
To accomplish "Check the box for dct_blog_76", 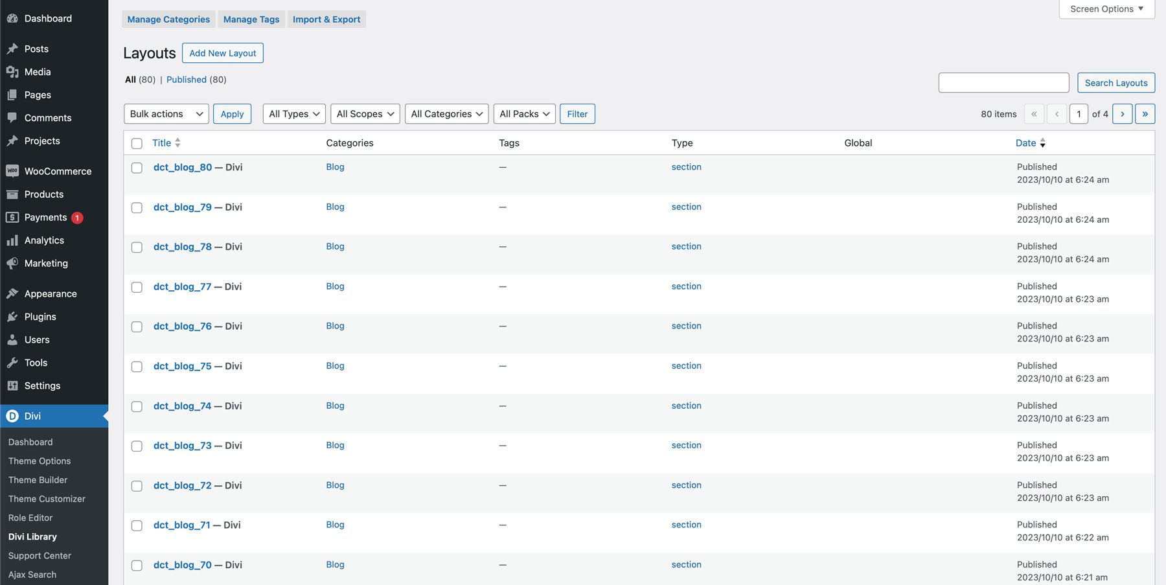I will click(x=137, y=327).
